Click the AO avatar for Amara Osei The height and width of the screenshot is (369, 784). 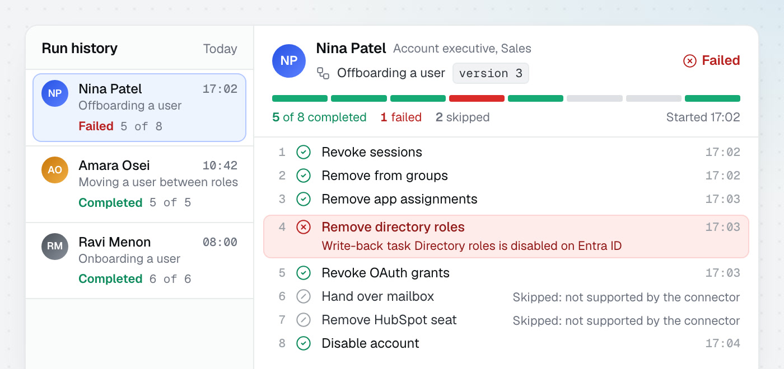tap(55, 170)
